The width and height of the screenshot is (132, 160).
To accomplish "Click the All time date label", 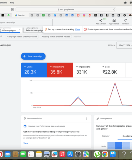I will pos(112,45).
